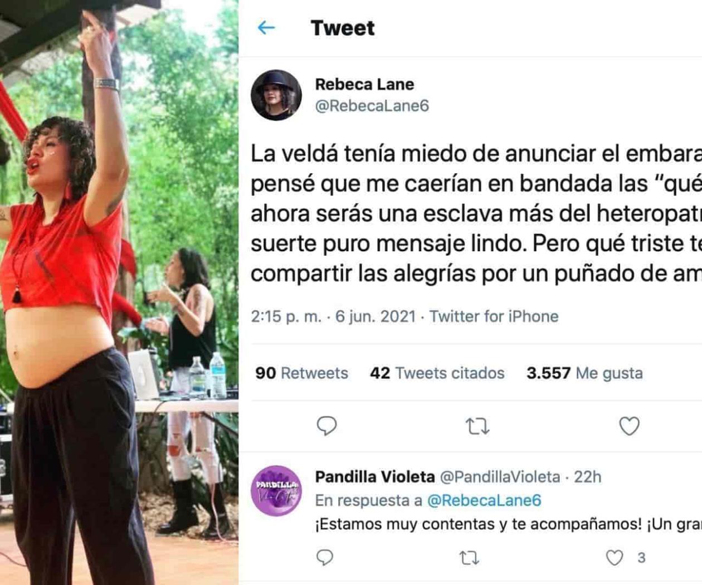Screen dimensions: 702x585
Task: Open the photo of the singer in red top
Action: pyautogui.click(x=119, y=292)
